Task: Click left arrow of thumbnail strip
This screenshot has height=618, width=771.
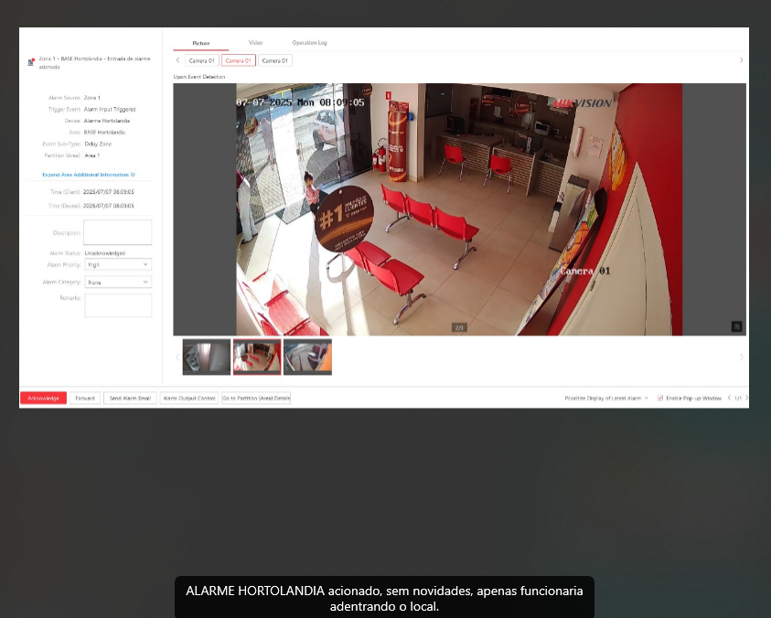Action: pyautogui.click(x=177, y=357)
